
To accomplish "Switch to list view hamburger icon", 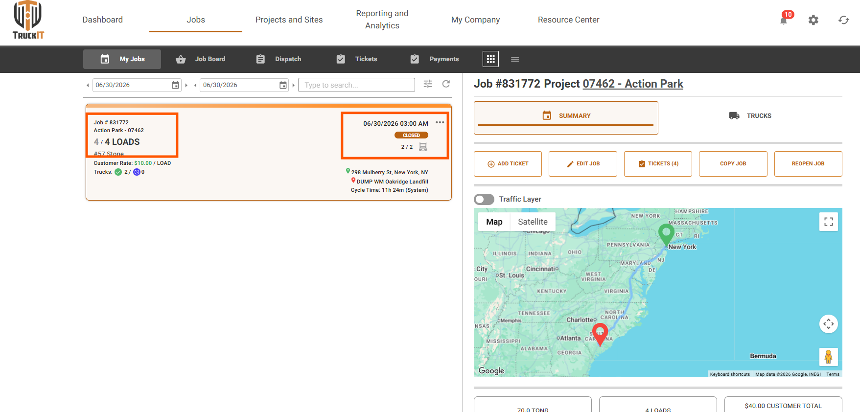I will click(x=515, y=59).
